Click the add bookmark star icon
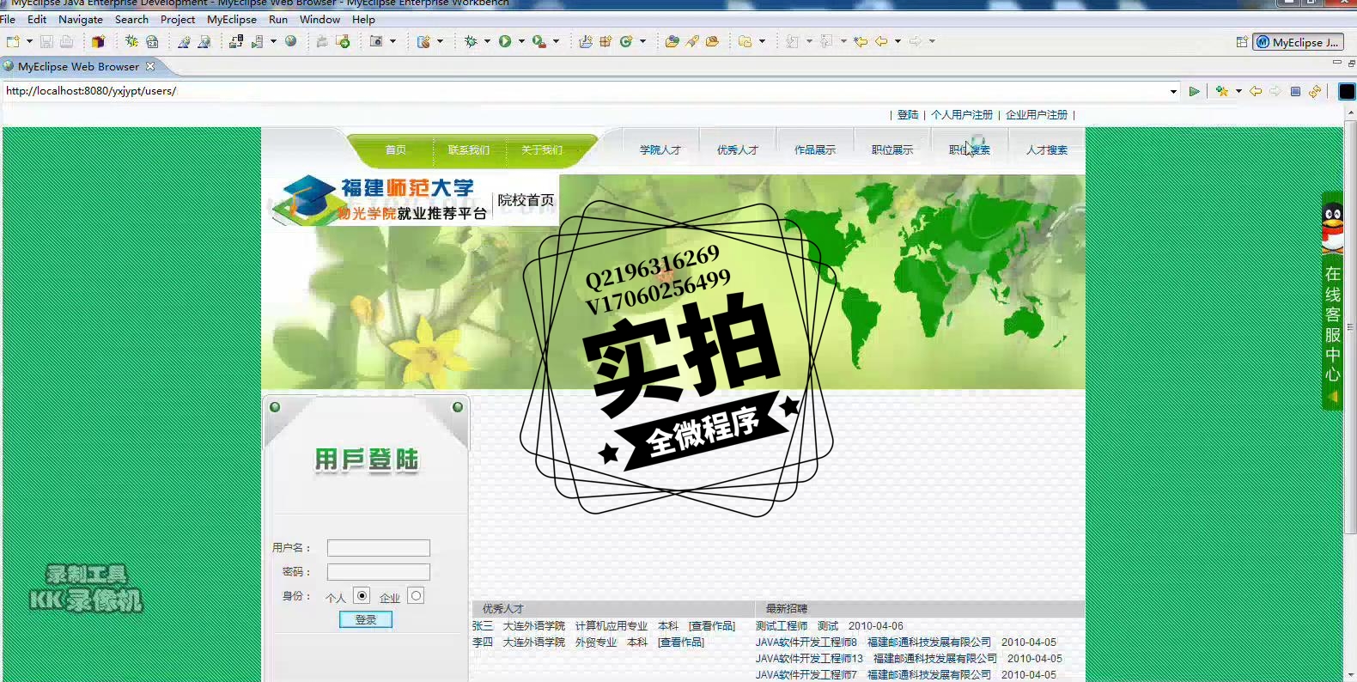The image size is (1357, 682). (x=1222, y=91)
